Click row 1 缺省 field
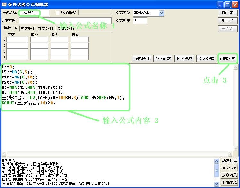The width and height of the screenshot is (240, 188). click(x=80, y=39)
